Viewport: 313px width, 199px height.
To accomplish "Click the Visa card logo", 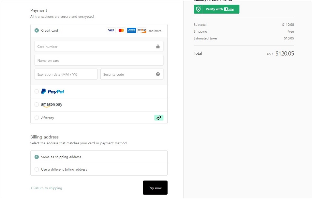I will click(x=111, y=30).
